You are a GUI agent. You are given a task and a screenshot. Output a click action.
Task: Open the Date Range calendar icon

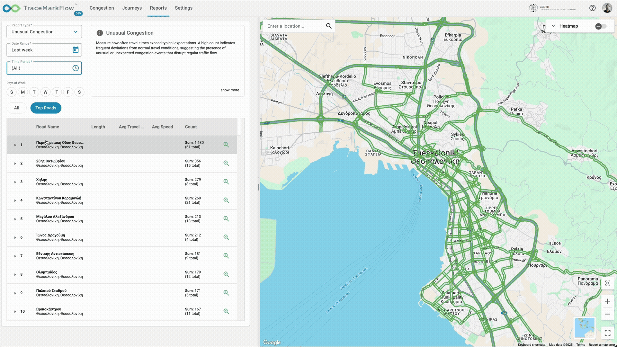[x=76, y=50]
